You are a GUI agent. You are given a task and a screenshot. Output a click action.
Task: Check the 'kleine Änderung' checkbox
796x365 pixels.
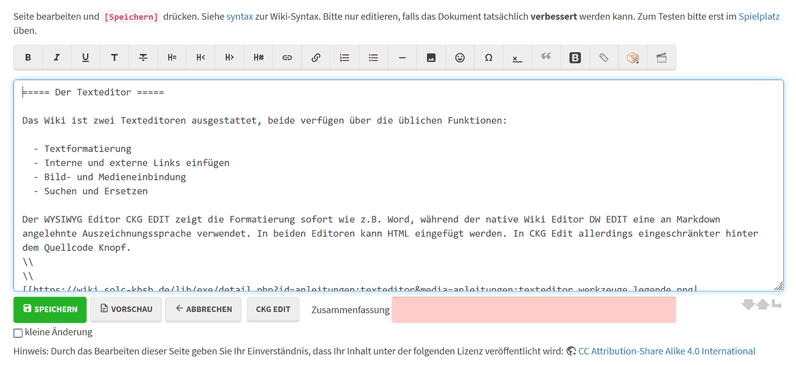18,333
